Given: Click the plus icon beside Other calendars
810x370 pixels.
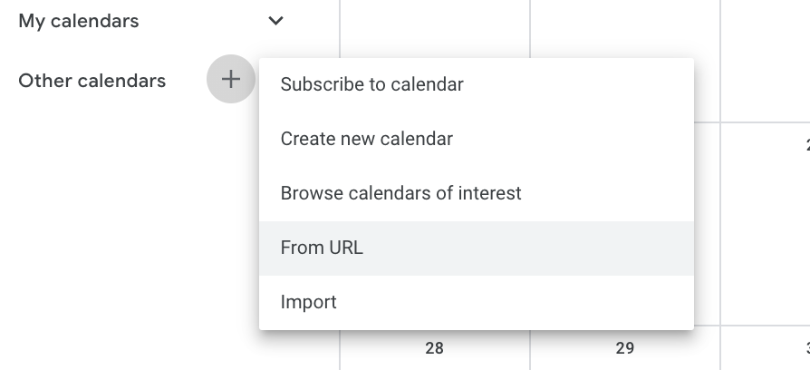Looking at the screenshot, I should tap(231, 80).
